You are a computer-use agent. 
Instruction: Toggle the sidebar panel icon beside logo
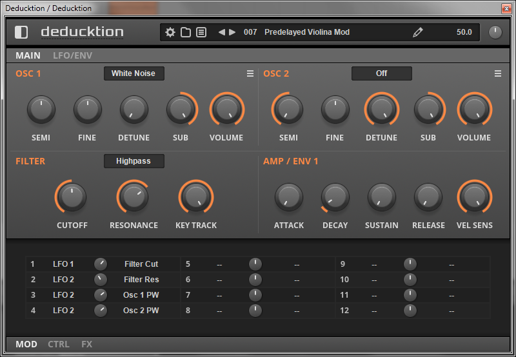tap(21, 32)
